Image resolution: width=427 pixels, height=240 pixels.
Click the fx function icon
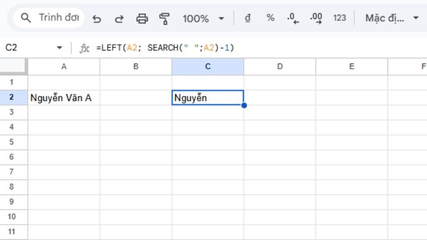[x=84, y=48]
